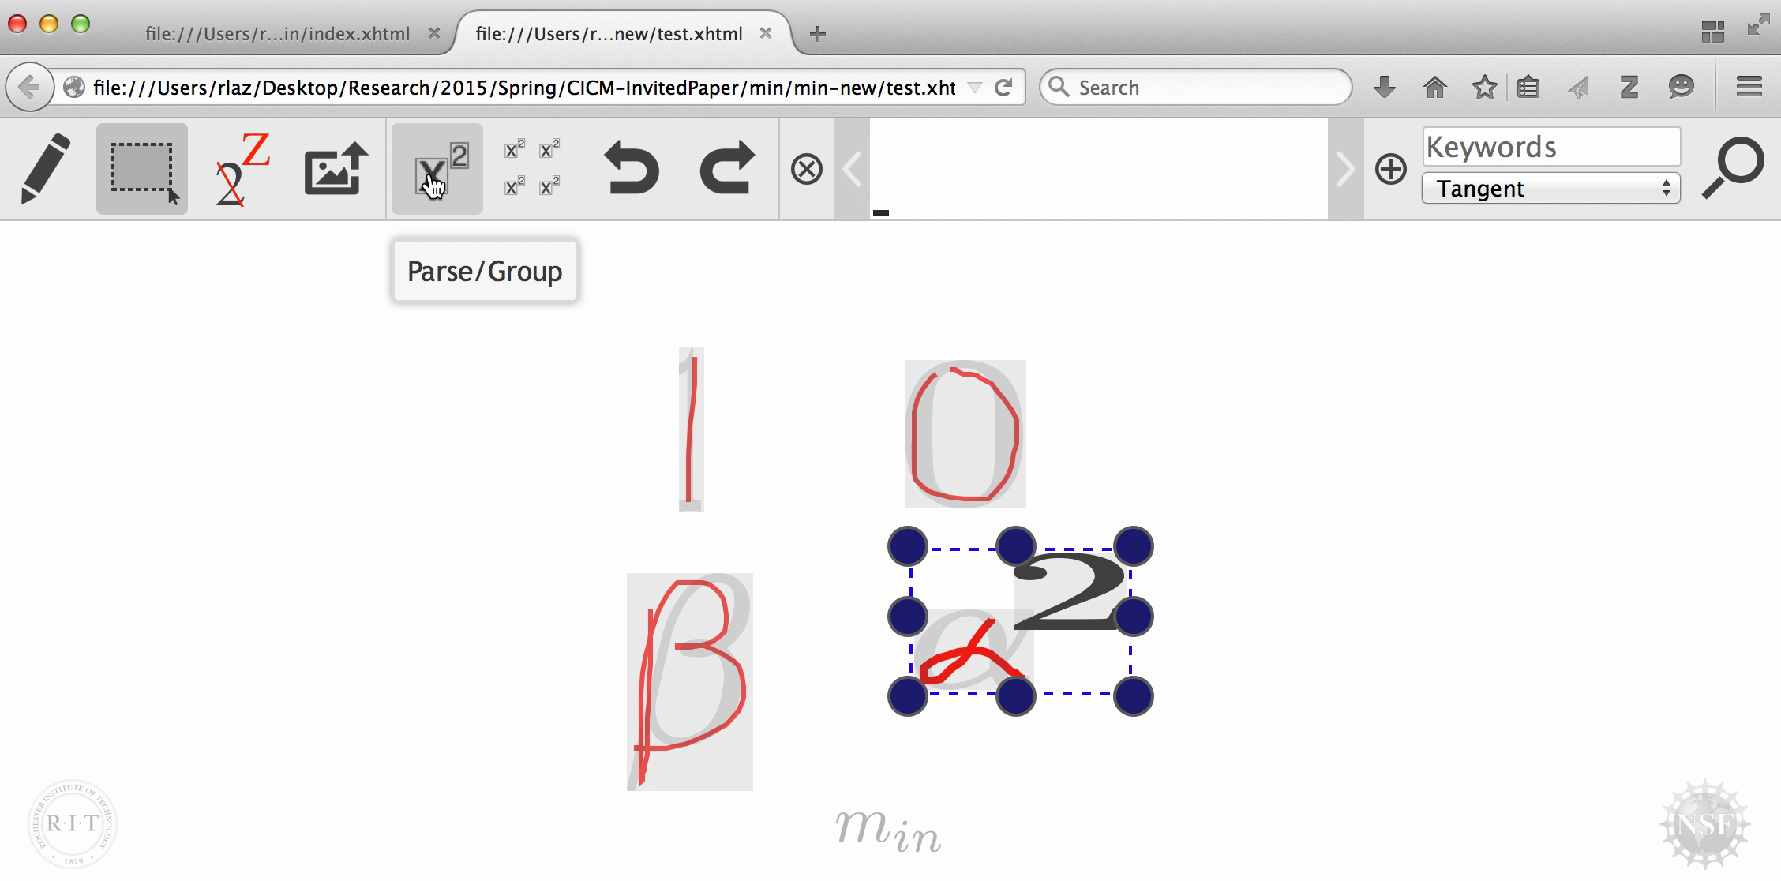Screen dimensions: 1781x881
Task: Click the circled X clear icon
Action: click(806, 169)
